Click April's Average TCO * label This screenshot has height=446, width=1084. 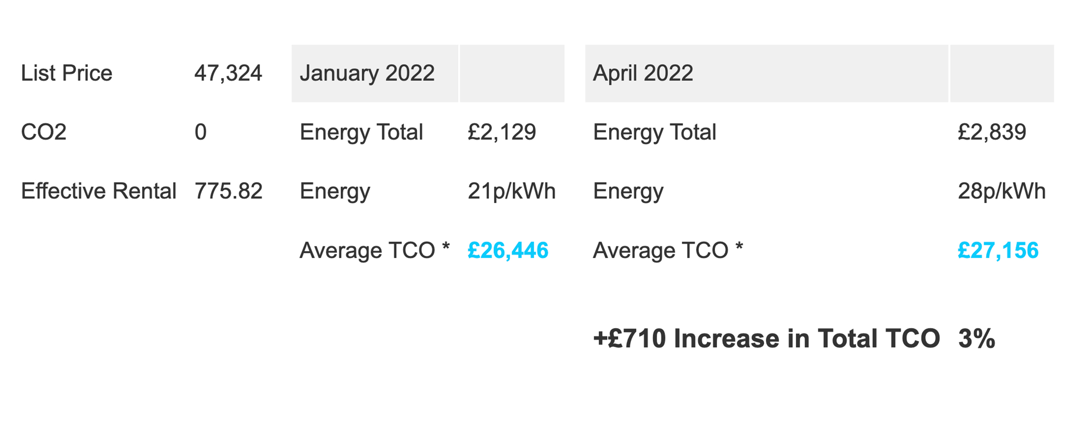[668, 251]
